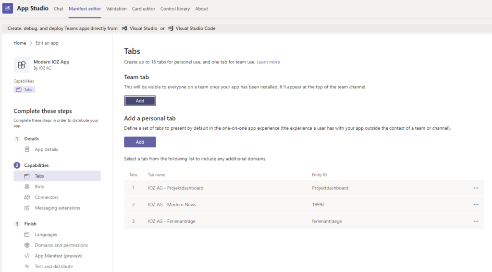492x272 pixels.
Task: Open Messaging extensions step
Action: (58, 208)
